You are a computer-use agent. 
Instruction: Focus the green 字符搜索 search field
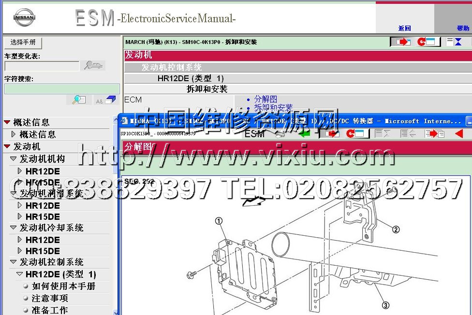click(x=62, y=89)
